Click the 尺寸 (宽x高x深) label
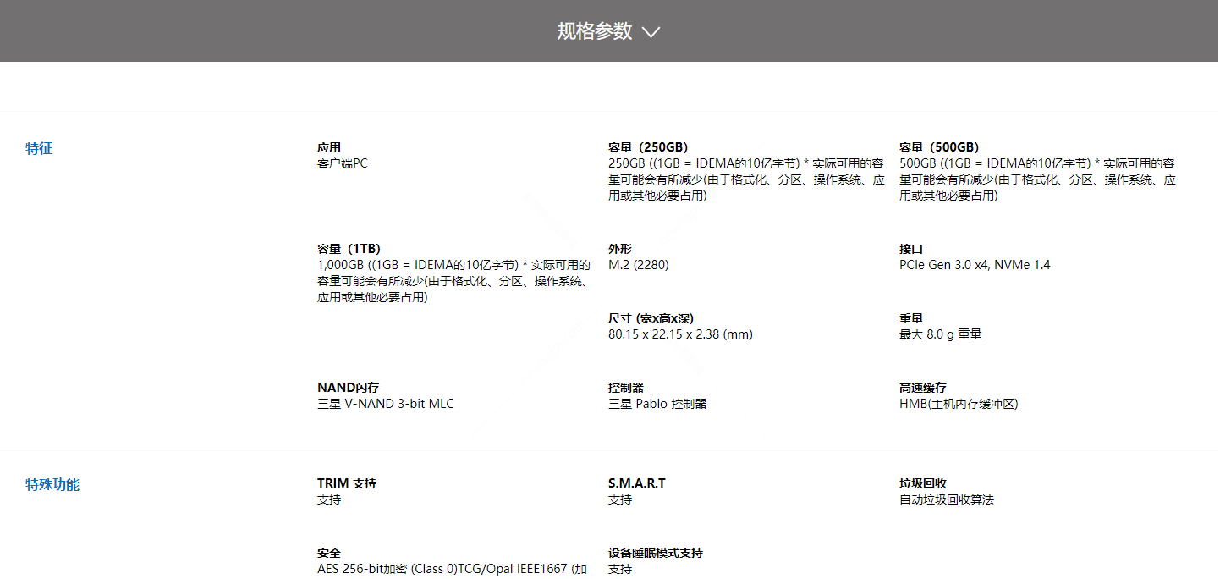 tap(651, 318)
